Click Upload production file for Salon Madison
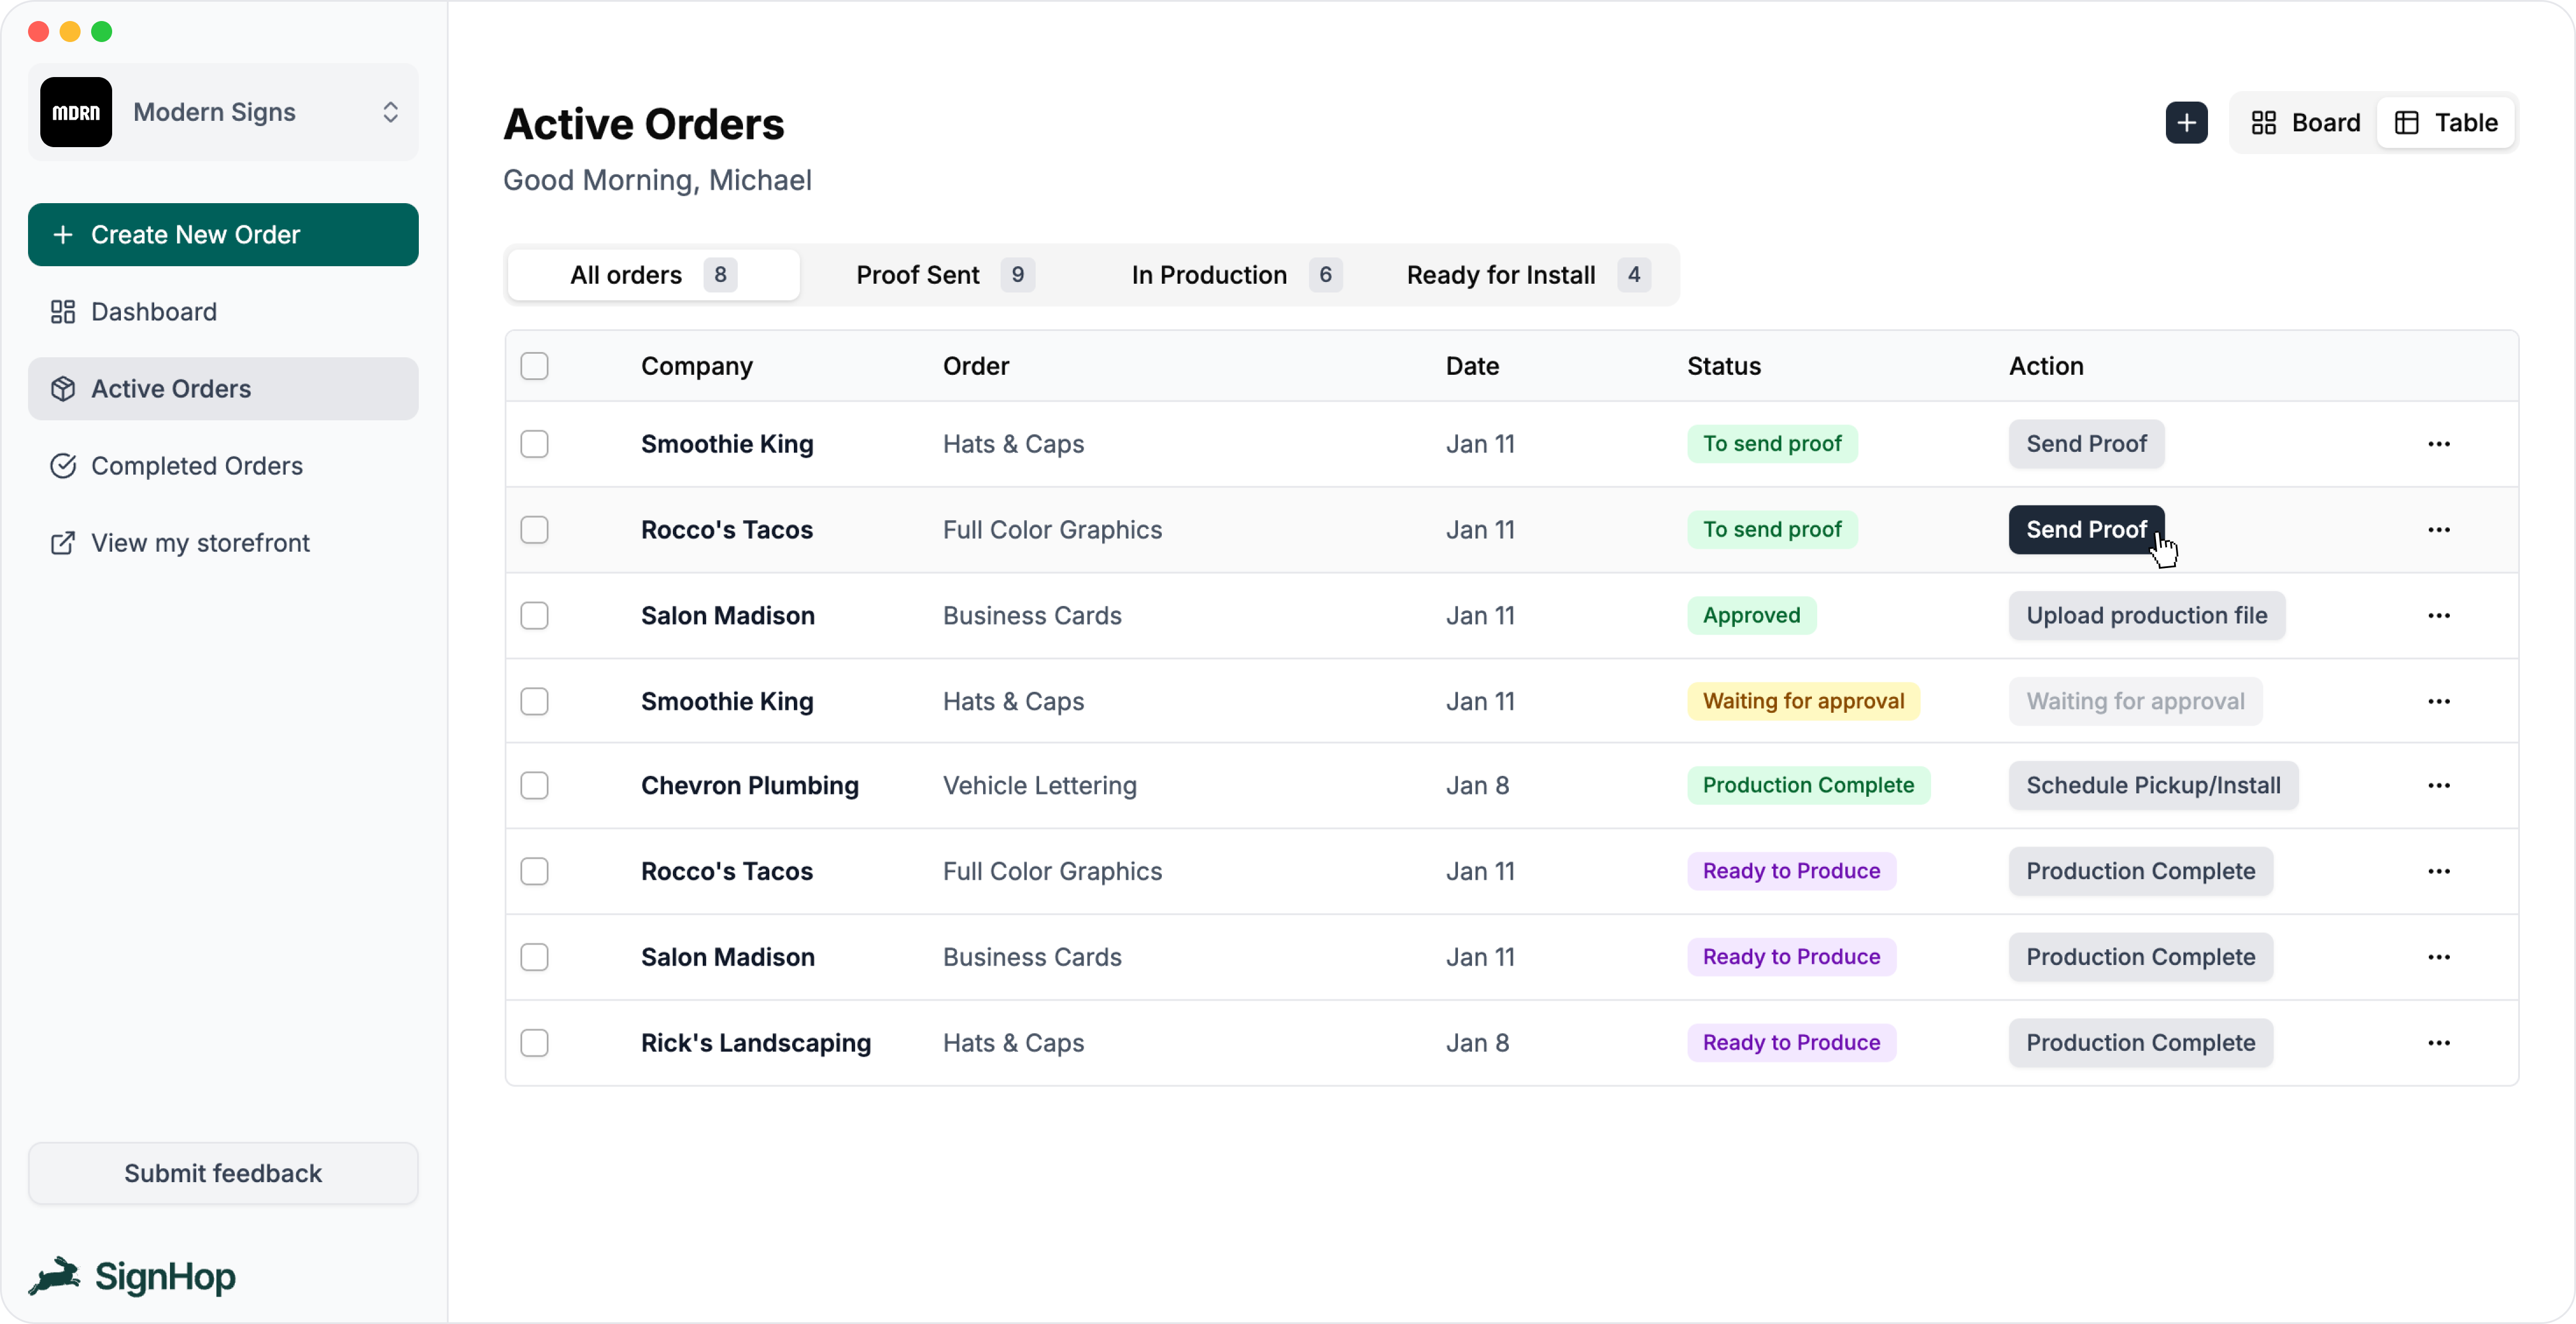The width and height of the screenshot is (2576, 1324). pos(2147,615)
